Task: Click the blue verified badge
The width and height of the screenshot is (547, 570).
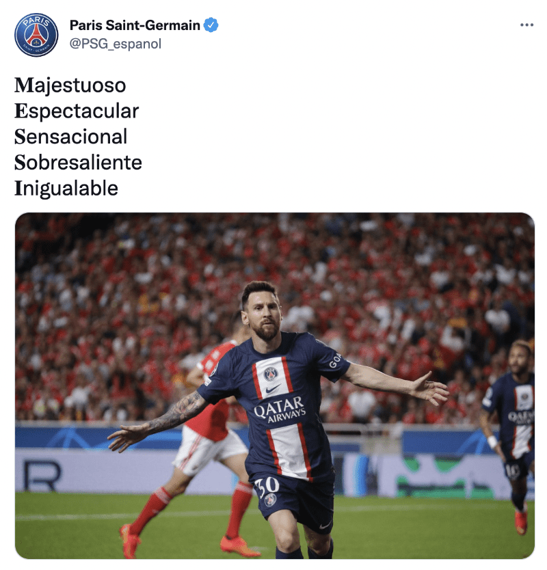Action: point(211,25)
